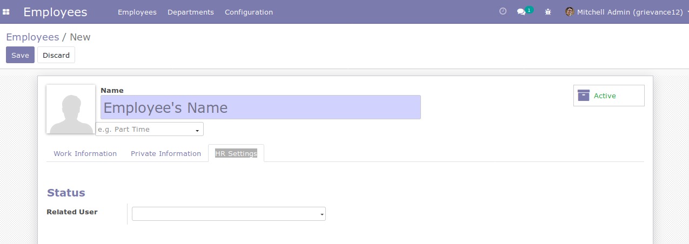Viewport: 689px width, 244px height.
Task: Open the apps grid menu icon
Action: [x=6, y=12]
